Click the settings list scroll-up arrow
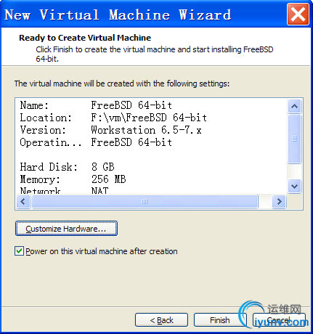The width and height of the screenshot is (313, 334). click(x=294, y=106)
